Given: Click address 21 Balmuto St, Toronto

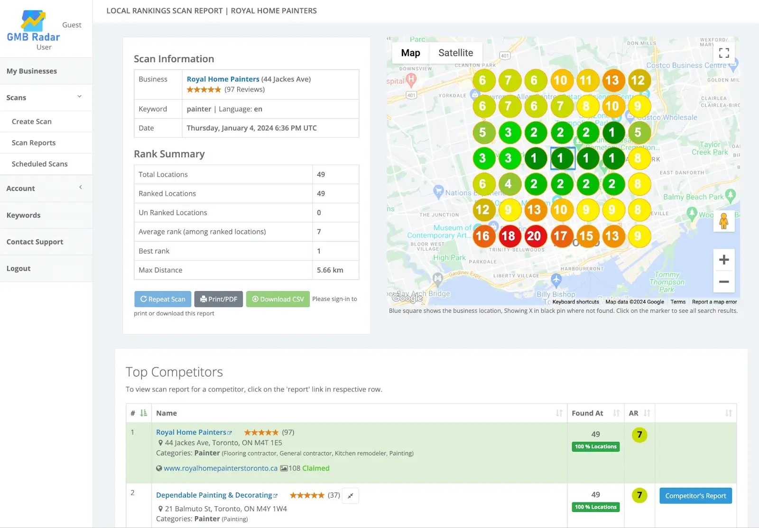Looking at the screenshot, I should click(226, 509).
